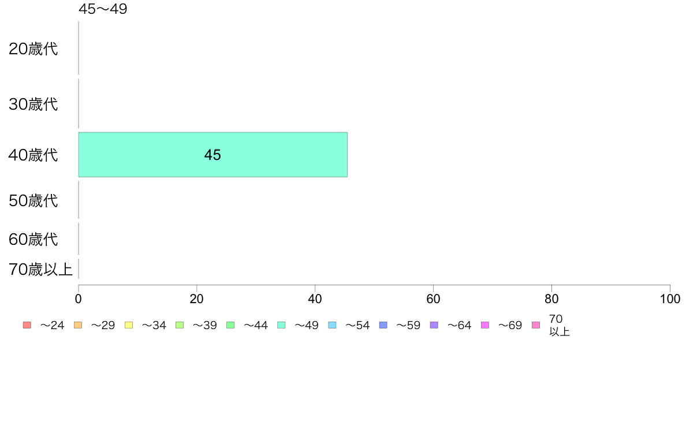Click the 45〜49 chart title
The image size is (686, 425).
coord(103,8)
